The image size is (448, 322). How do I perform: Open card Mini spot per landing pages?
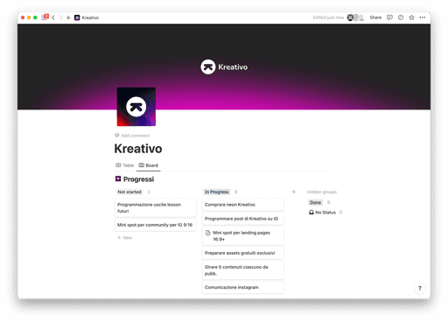[243, 236]
